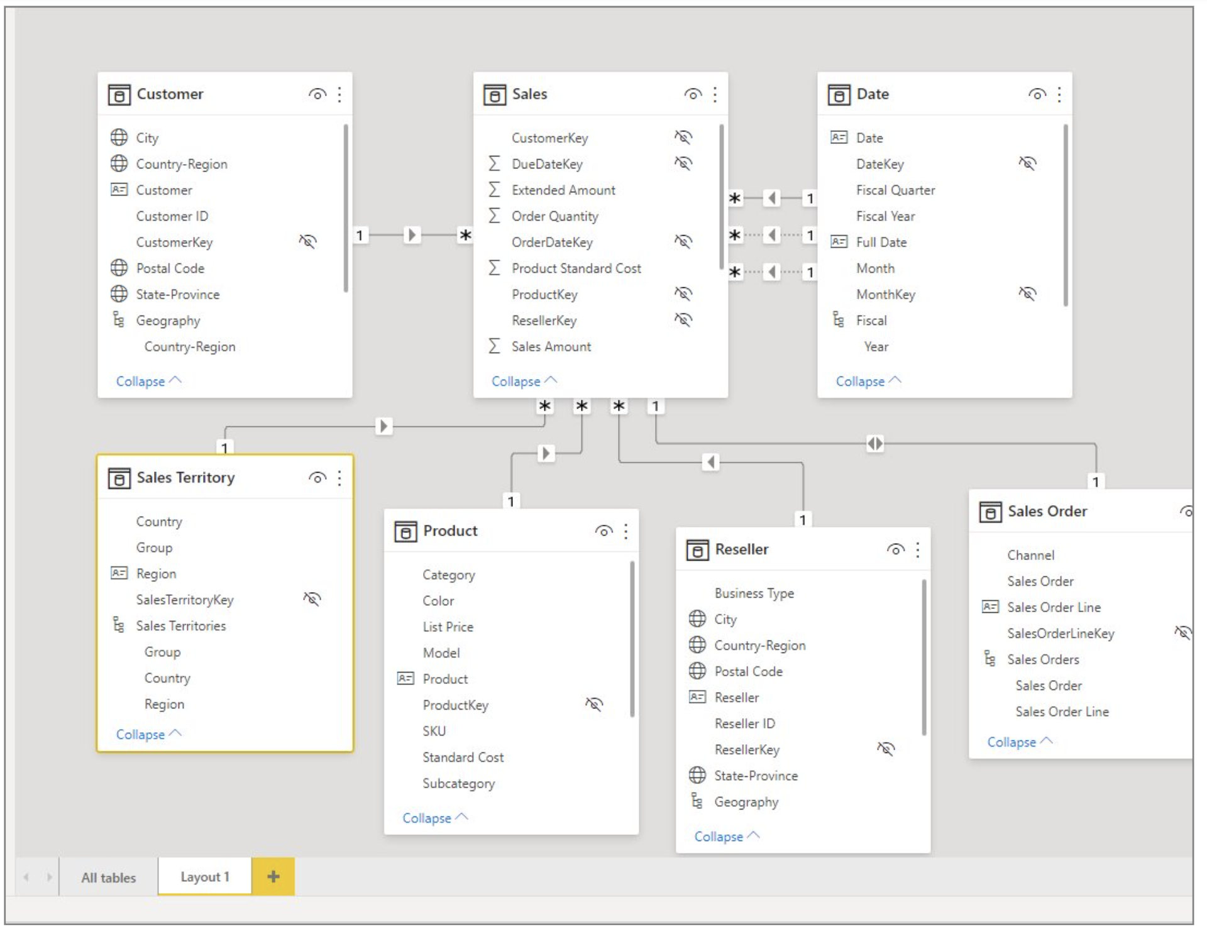This screenshot has height=934, width=1207.
Task: Click the sigma icon beside Sales Amount
Action: 495,346
